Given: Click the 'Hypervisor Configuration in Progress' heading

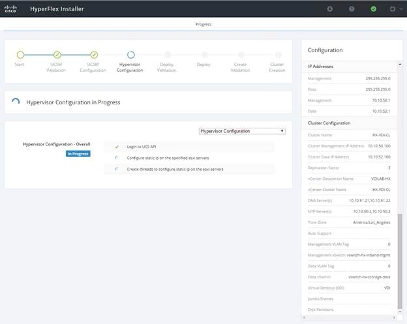Looking at the screenshot, I should pyautogui.click(x=73, y=102).
